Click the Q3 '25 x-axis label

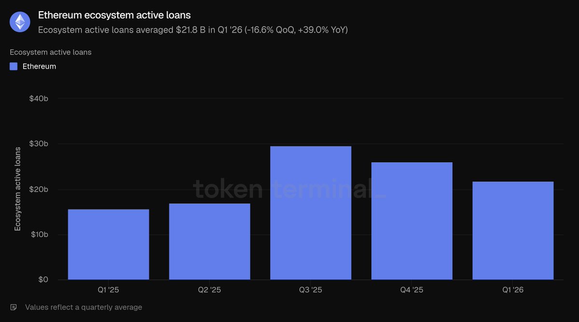click(311, 290)
